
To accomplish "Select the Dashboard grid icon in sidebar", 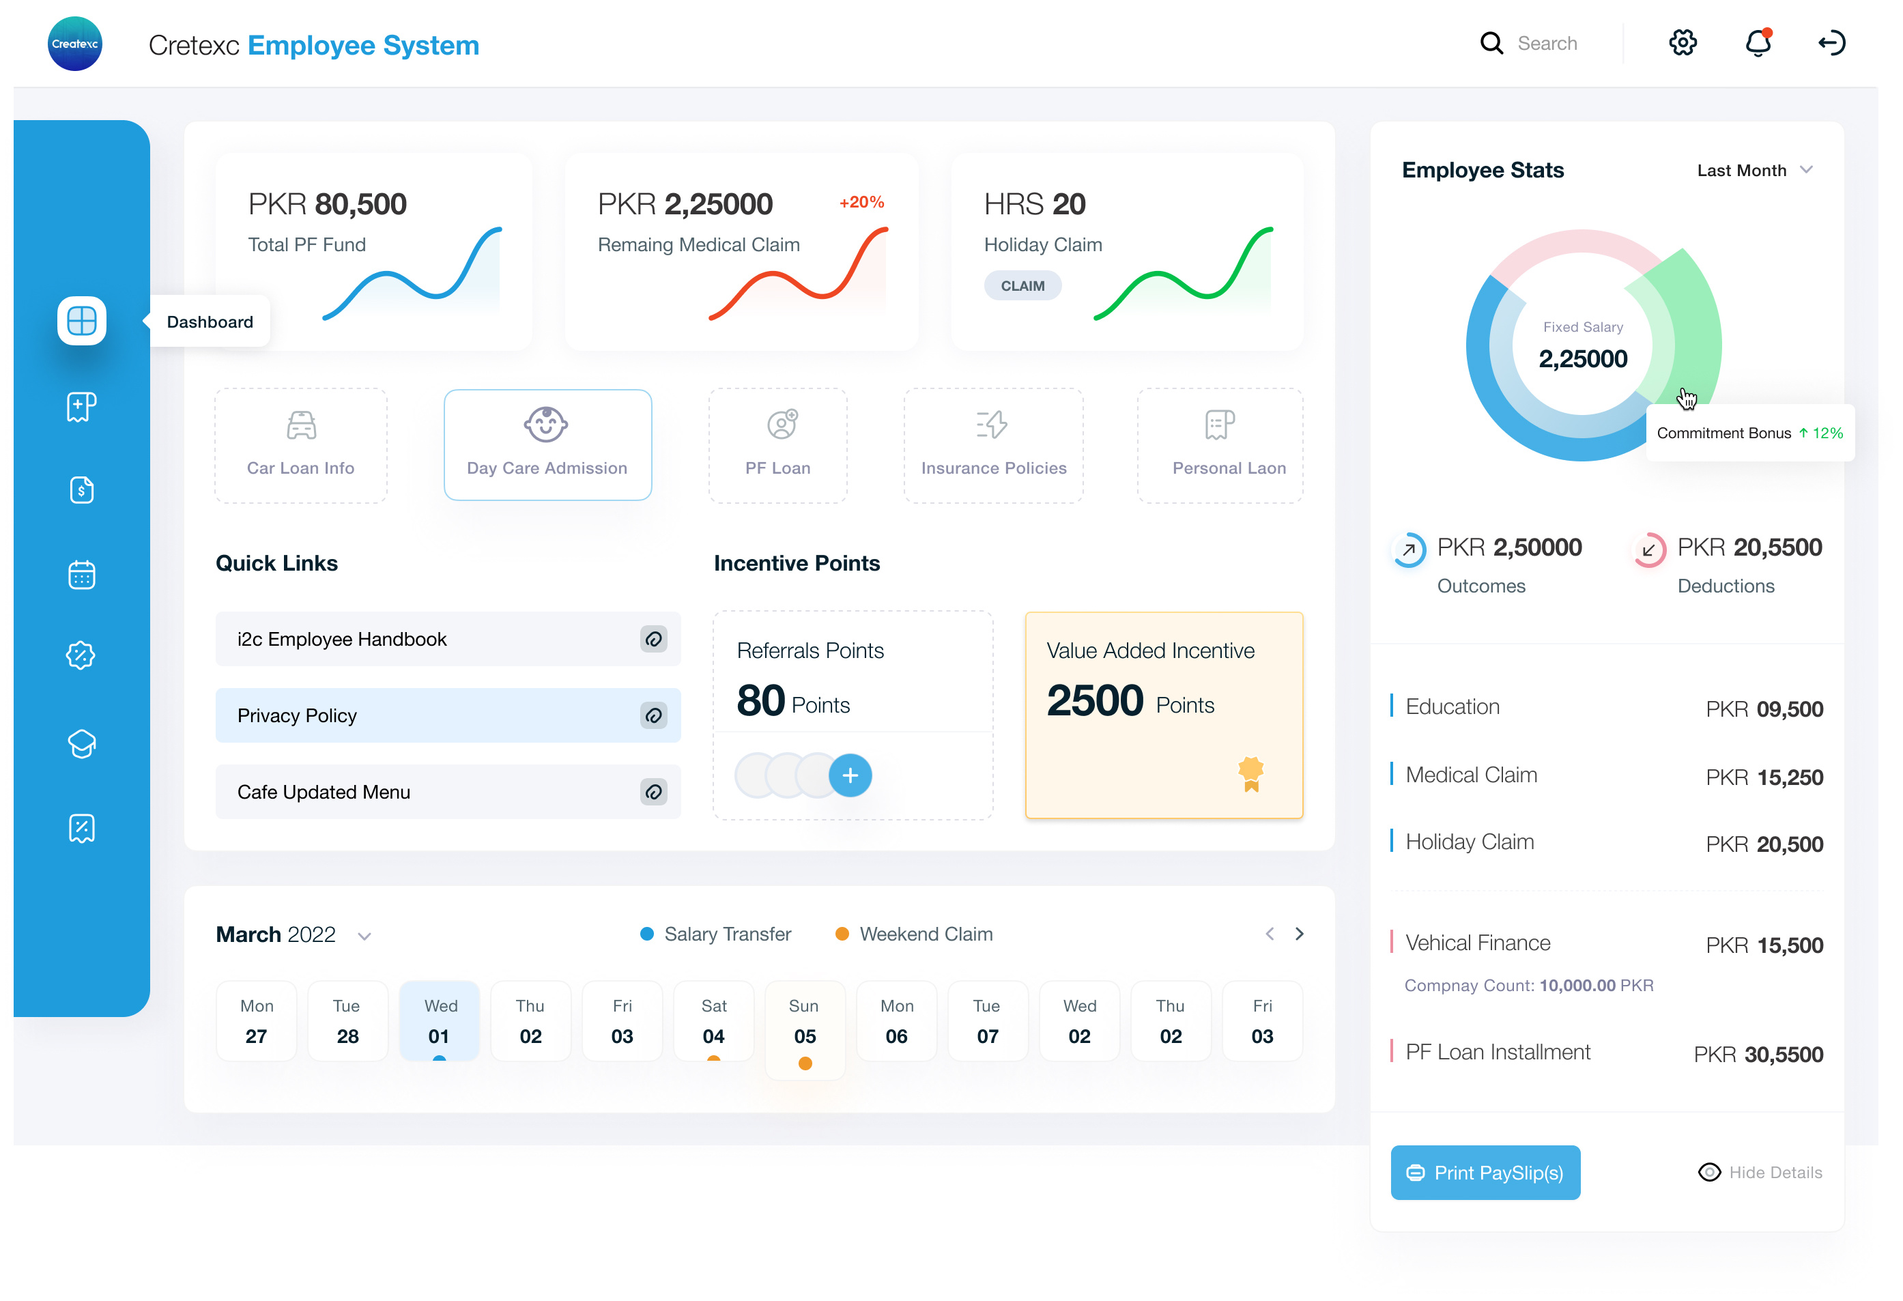I will (82, 321).
